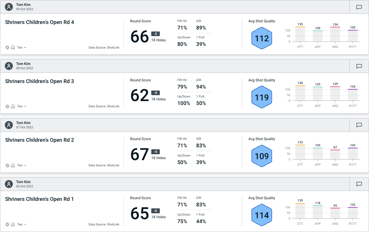Screen dimensions: 369x232
Task: Open comment icon for Rd 4 round
Action: click(x=359, y=7)
